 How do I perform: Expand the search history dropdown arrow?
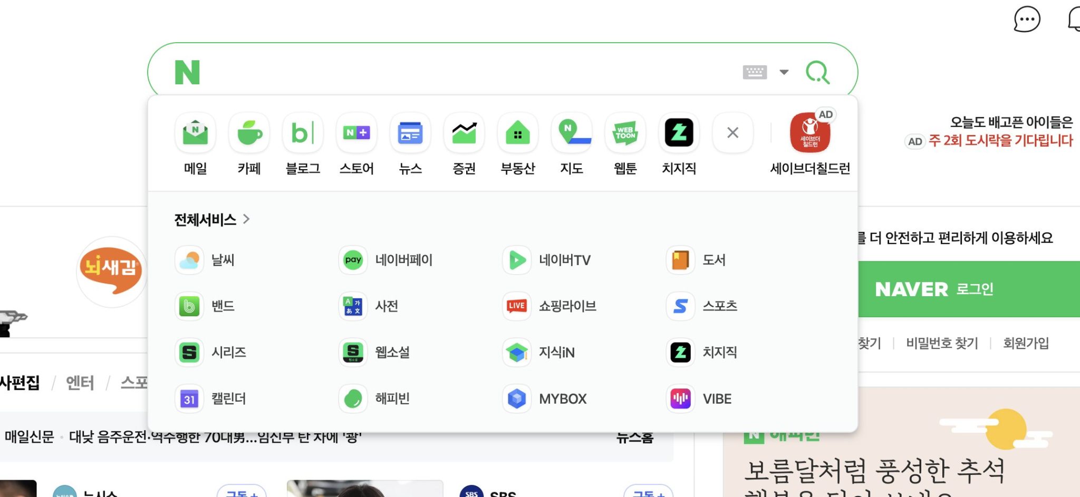point(784,72)
